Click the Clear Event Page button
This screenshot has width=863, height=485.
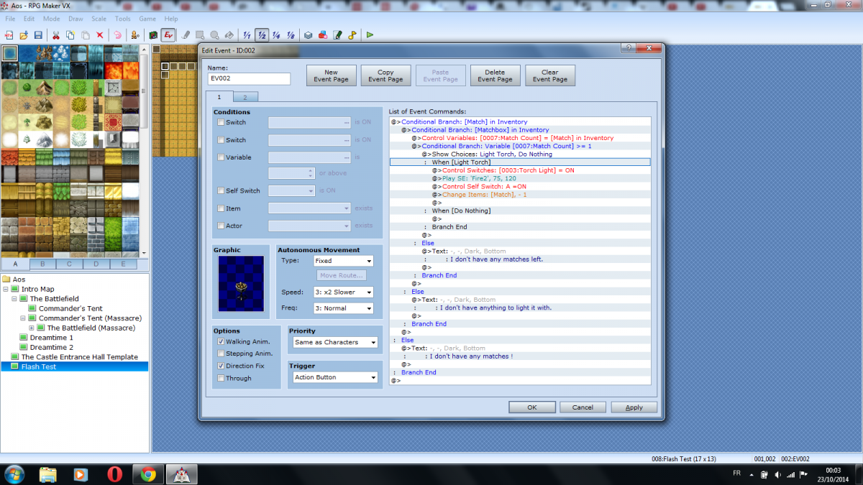pyautogui.click(x=549, y=75)
